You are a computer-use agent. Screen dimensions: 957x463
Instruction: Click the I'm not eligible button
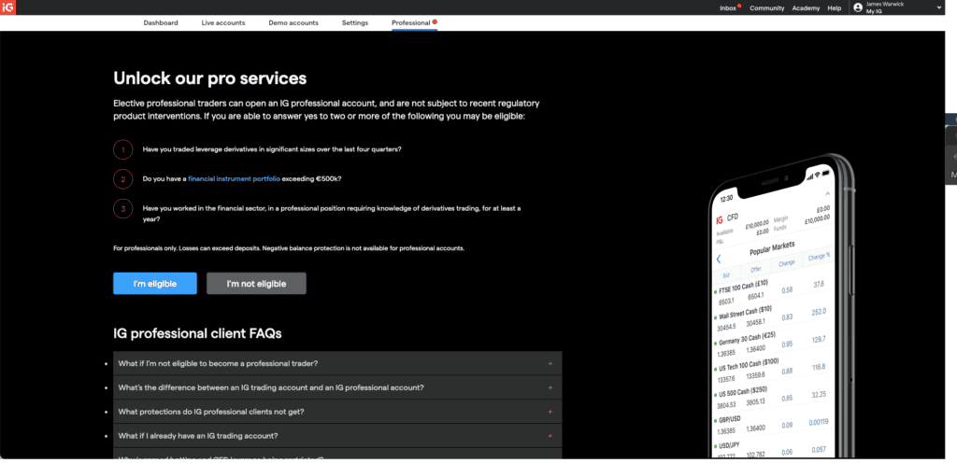tap(256, 283)
